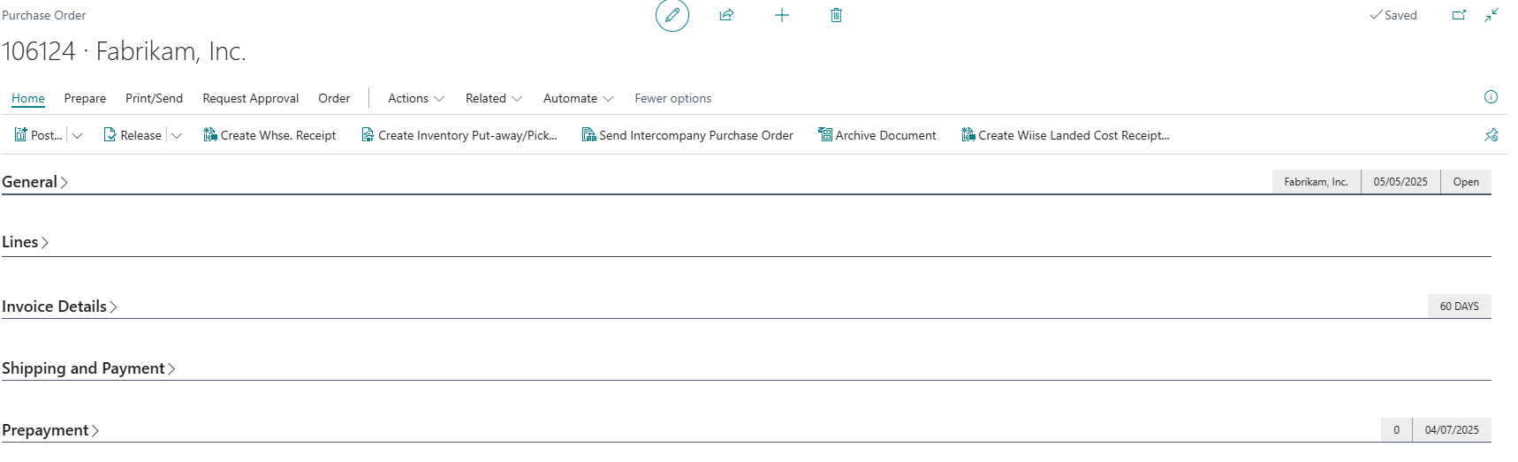Click Create Whse. Receipt button
Image resolution: width=1518 pixels, height=462 pixels.
269,135
